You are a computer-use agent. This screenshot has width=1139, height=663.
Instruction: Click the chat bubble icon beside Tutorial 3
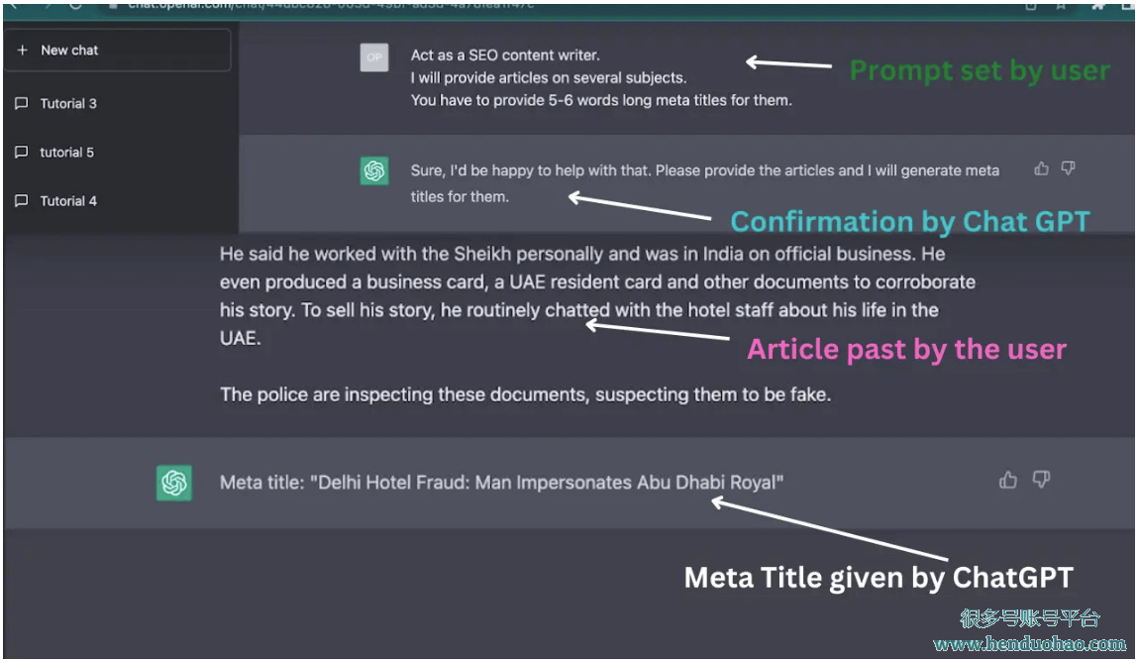[x=22, y=103]
